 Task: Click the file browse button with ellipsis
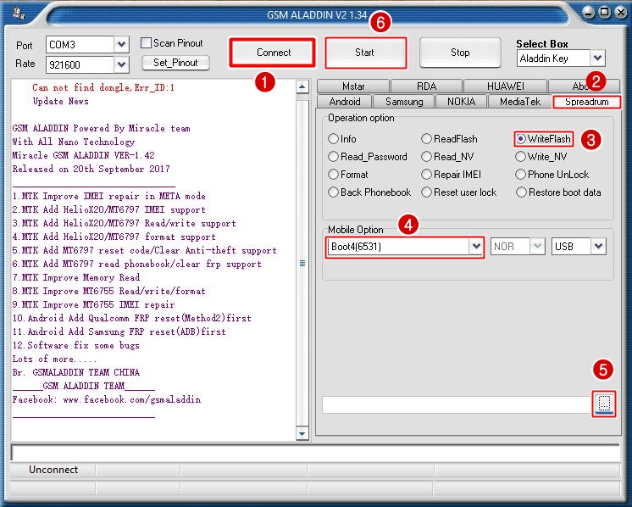point(604,404)
